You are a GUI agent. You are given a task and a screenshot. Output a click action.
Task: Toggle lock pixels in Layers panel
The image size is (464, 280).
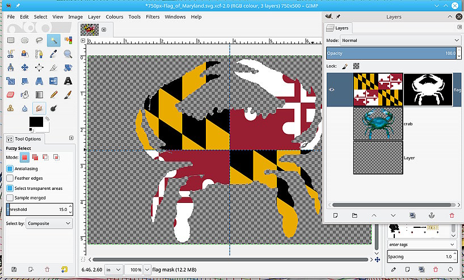click(345, 66)
